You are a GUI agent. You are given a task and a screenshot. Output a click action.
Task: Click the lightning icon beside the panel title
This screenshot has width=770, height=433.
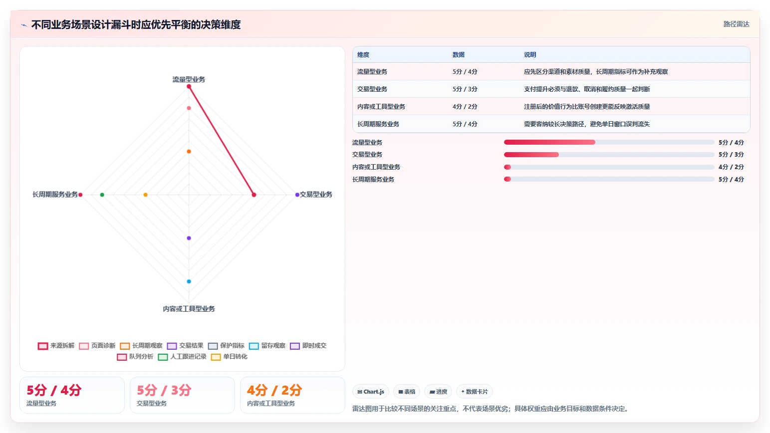point(23,25)
